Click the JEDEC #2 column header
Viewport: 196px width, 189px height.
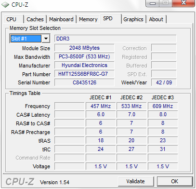coord(131,97)
